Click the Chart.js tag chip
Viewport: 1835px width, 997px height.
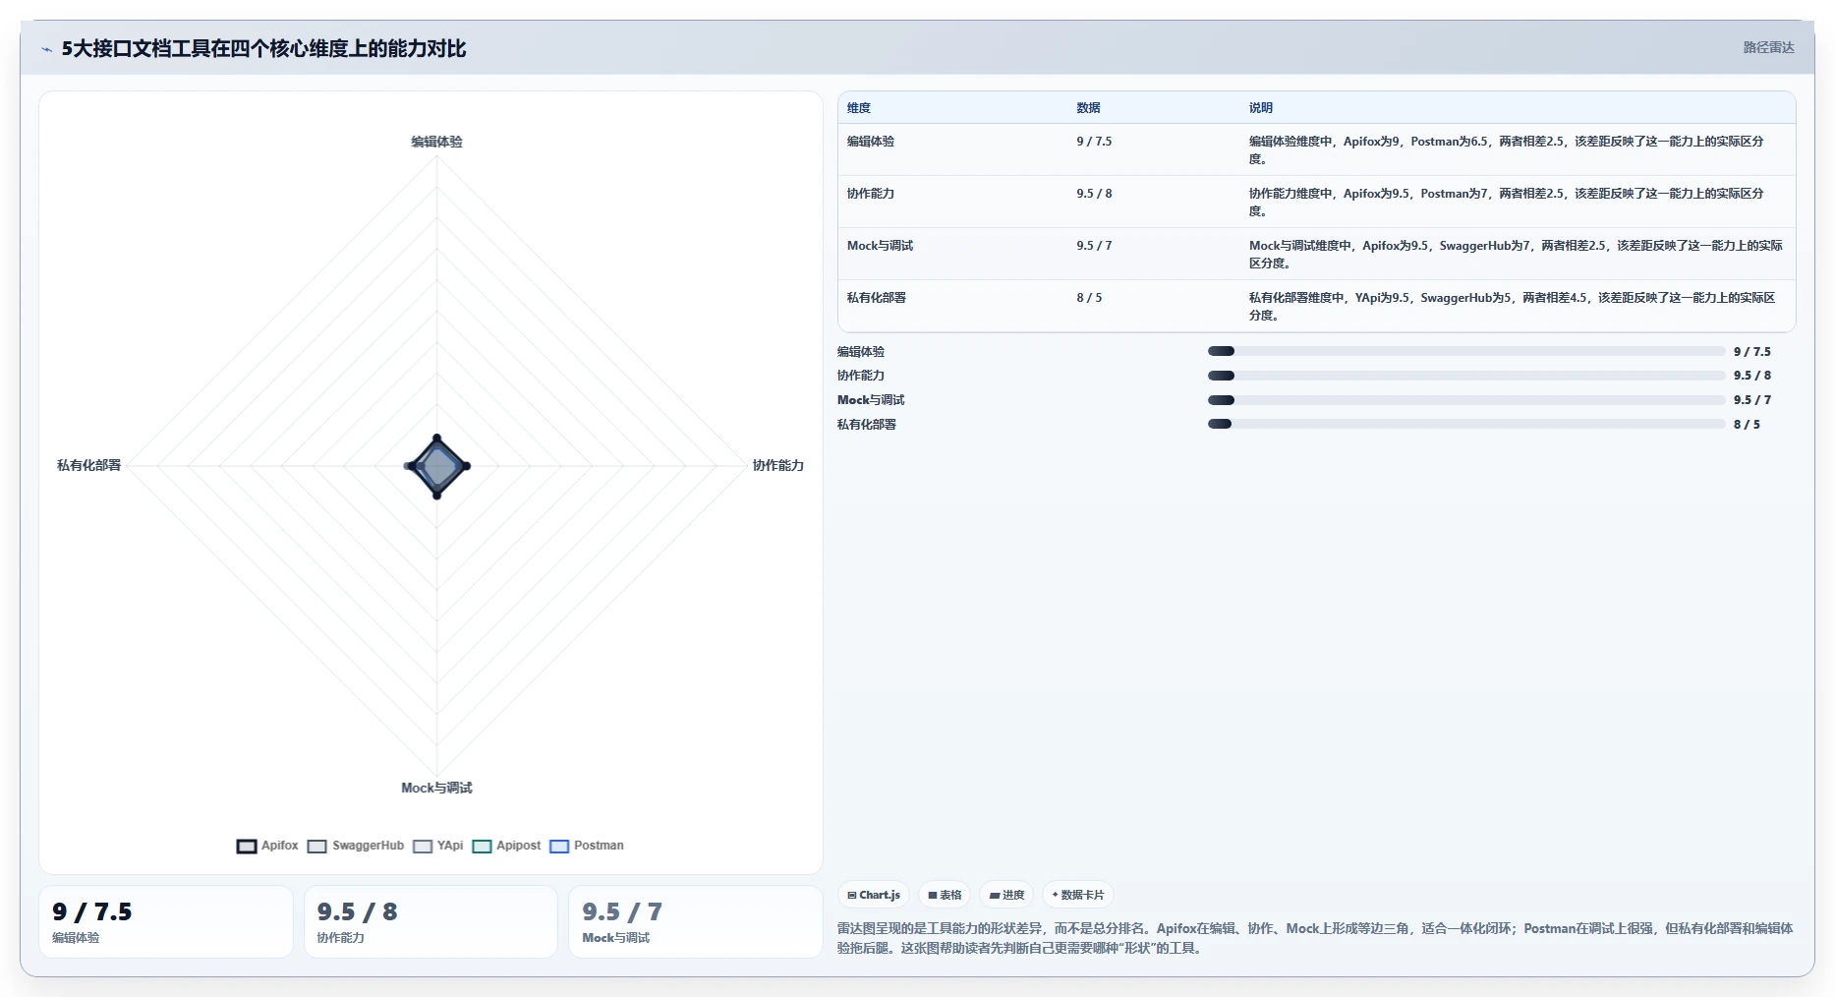point(874,895)
